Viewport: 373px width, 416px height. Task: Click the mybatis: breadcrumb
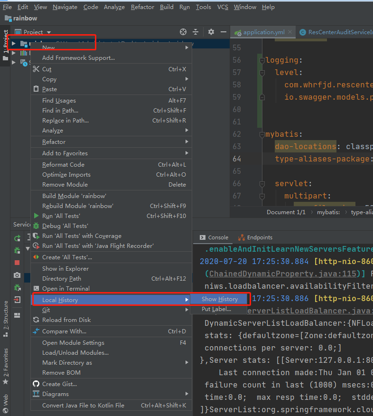point(328,212)
